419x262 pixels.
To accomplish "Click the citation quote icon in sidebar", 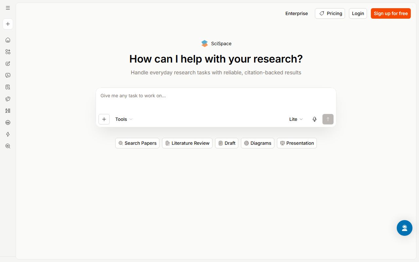I will click(x=8, y=122).
